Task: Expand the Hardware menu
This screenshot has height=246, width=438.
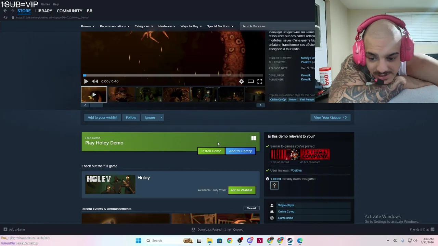Action: click(x=167, y=26)
